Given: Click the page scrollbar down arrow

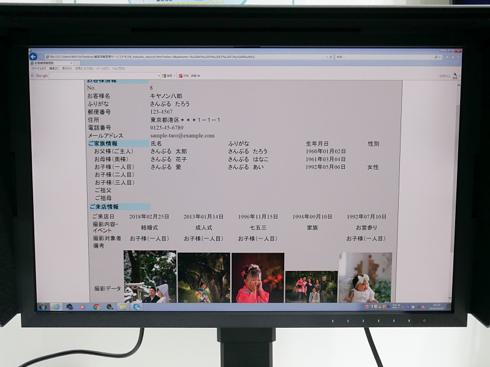Looking at the screenshot, I should [x=450, y=298].
